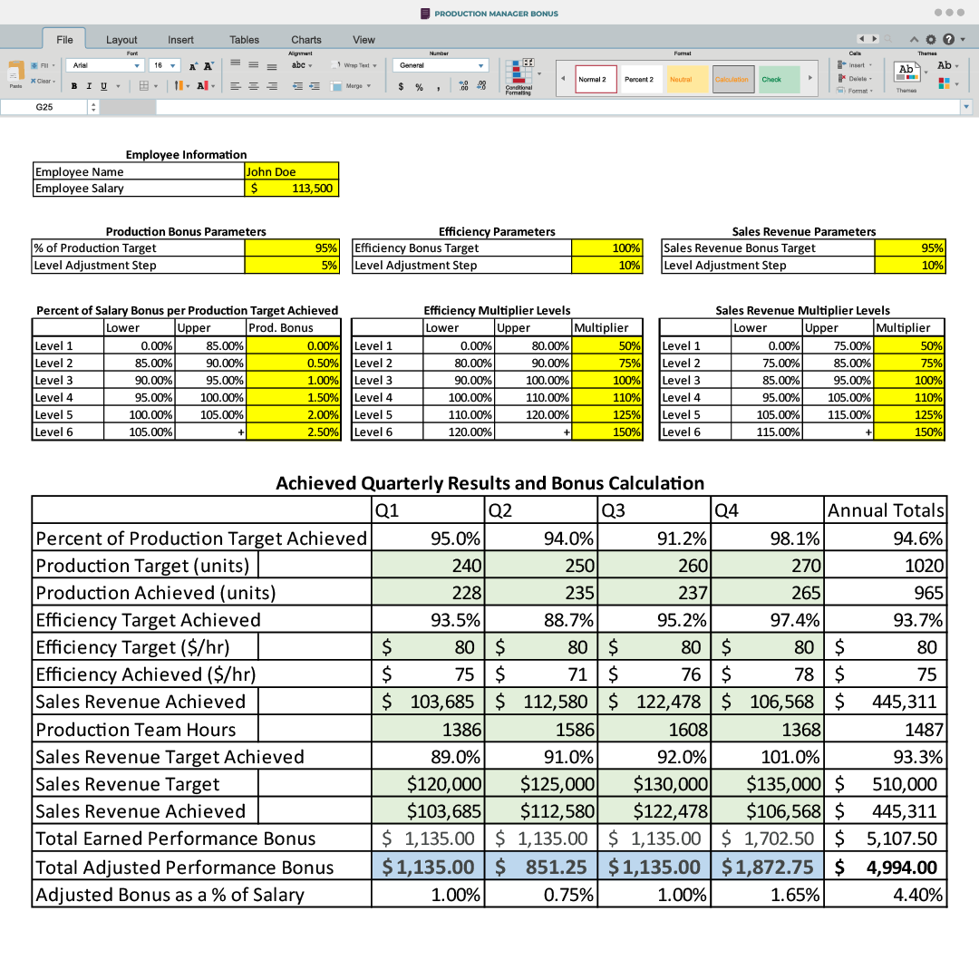The height and width of the screenshot is (979, 979).
Task: Click the G25 cell name box
Action: click(44, 107)
